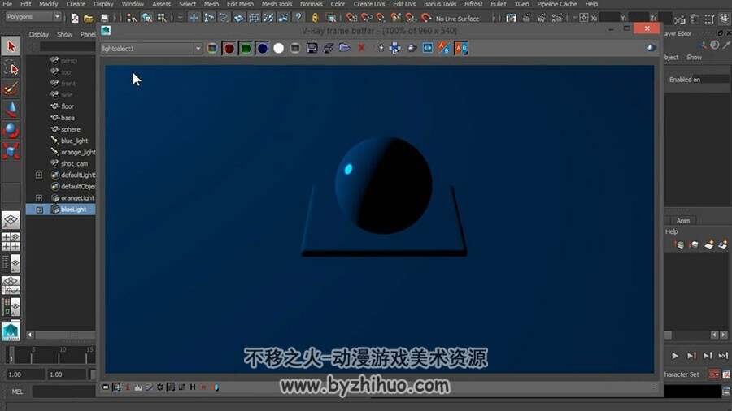Click the region render icon in frame buffer
The image size is (732, 411).
click(x=395, y=49)
